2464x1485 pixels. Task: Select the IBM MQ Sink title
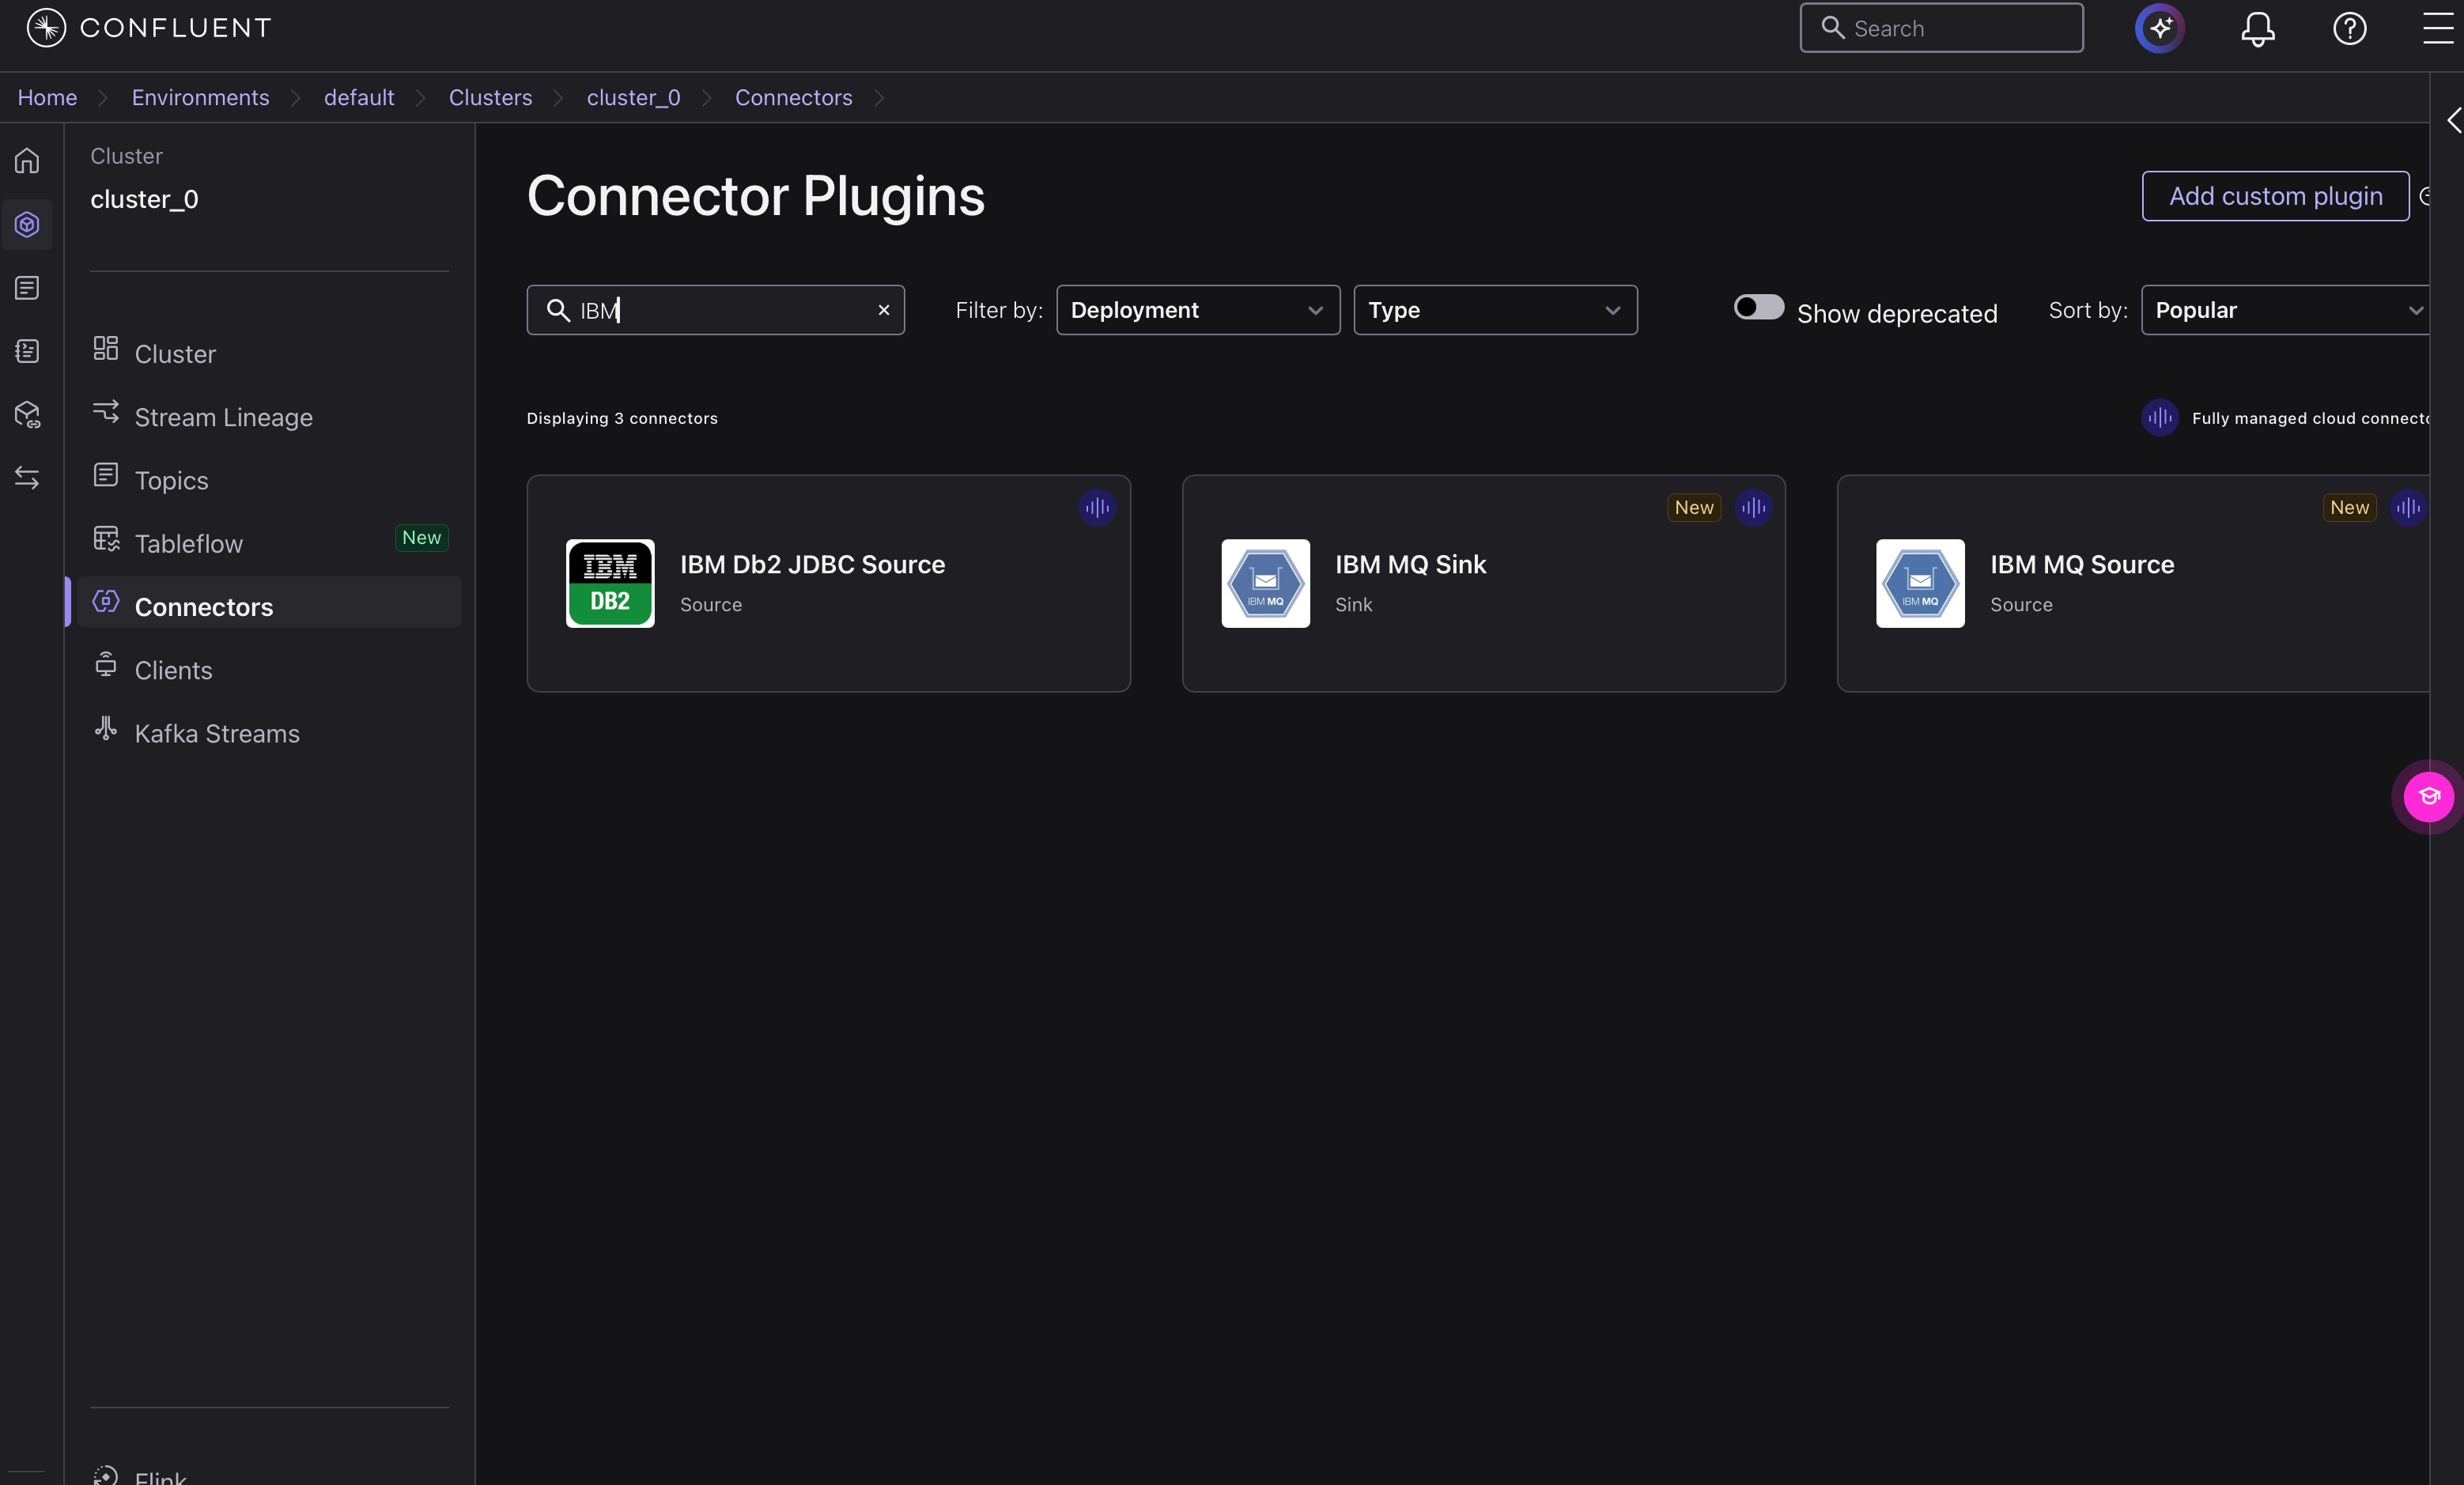pos(1410,564)
